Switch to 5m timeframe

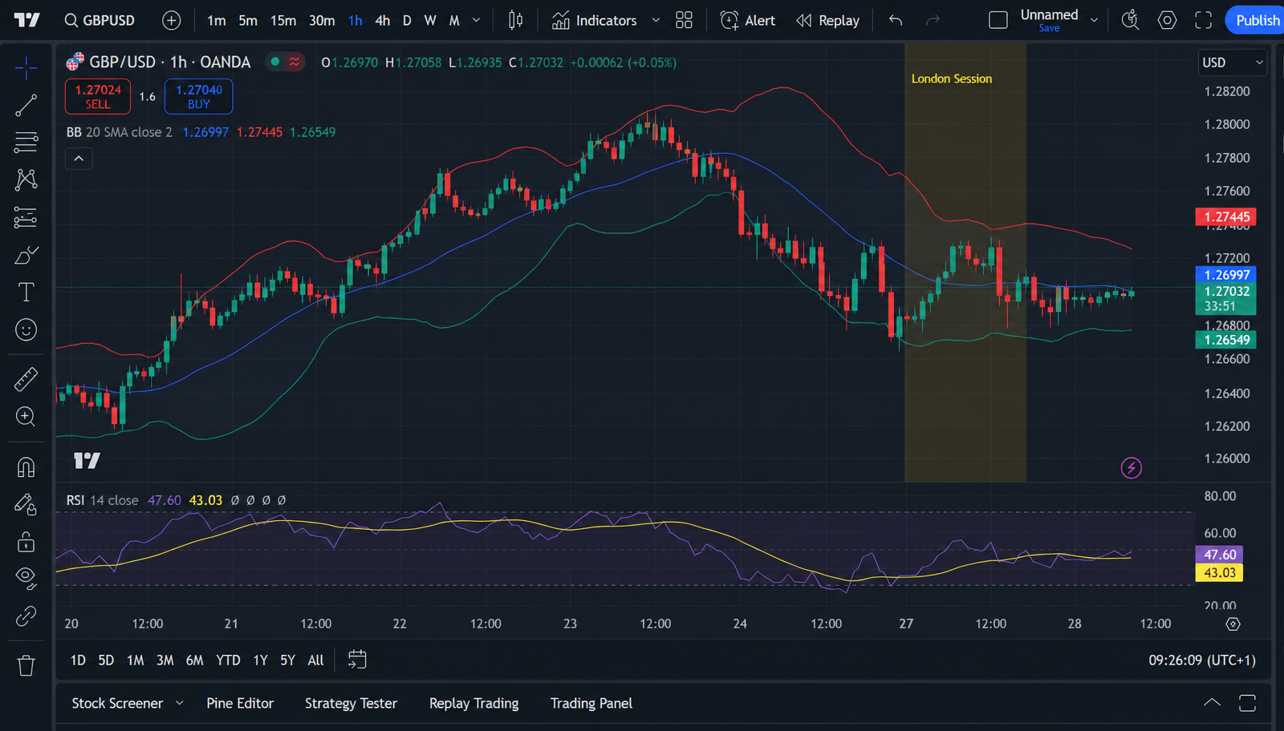pos(248,20)
